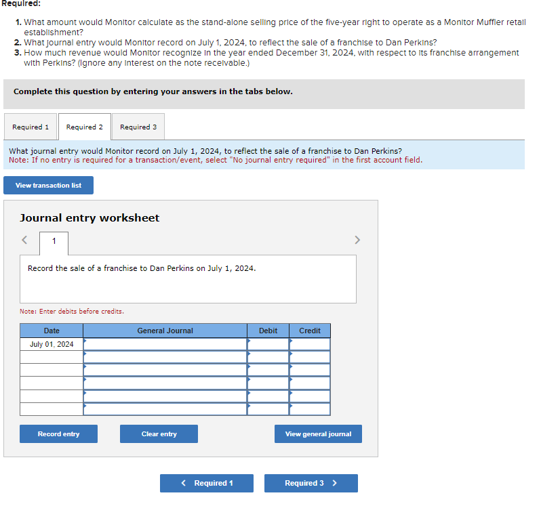Go to next journal entry arrow

pos(357,240)
